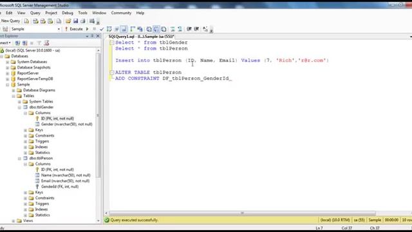The height and width of the screenshot is (232, 412).
Task: Expand the Database Diagrams node
Action: (14, 90)
